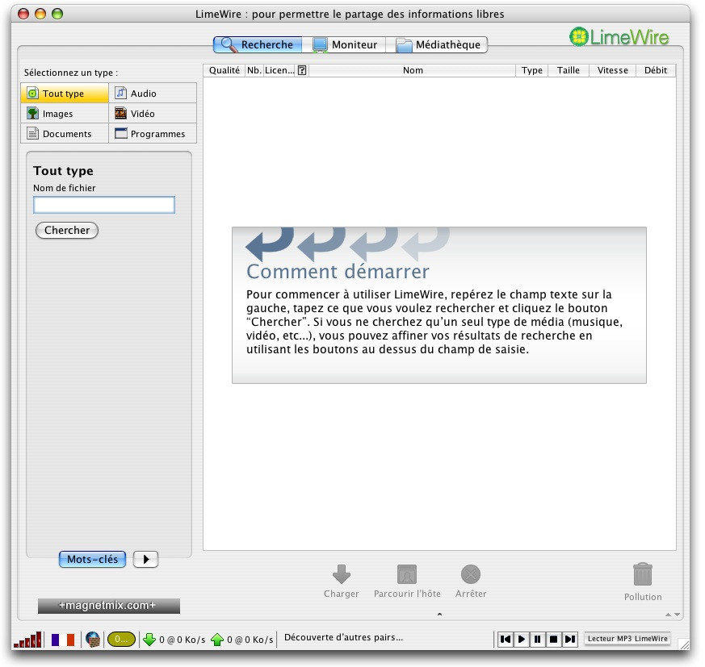Image resolution: width=705 pixels, height=667 pixels.
Task: Select the Mots-clés button
Action: tap(93, 559)
